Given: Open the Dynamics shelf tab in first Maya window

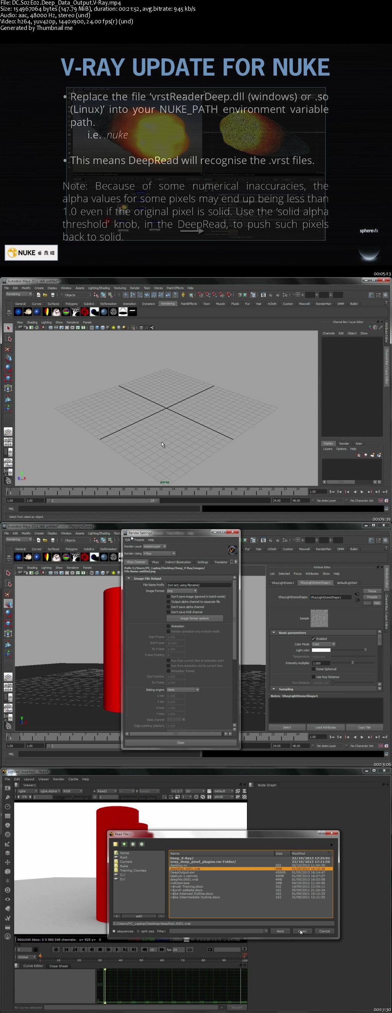Looking at the screenshot, I should [x=149, y=304].
